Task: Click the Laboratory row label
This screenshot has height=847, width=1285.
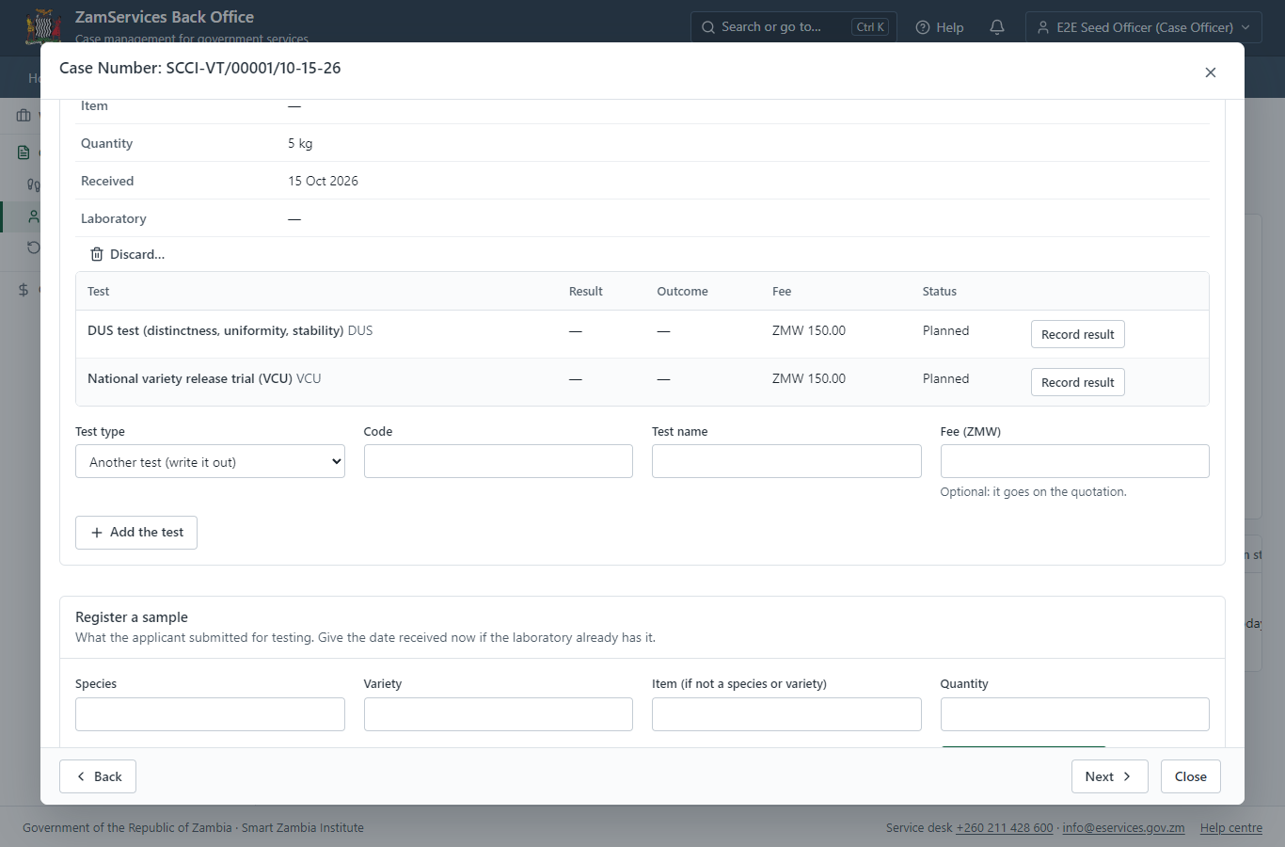Action: pos(114,218)
